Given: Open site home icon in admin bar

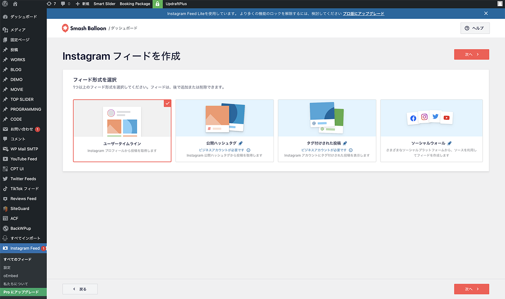Looking at the screenshot, I should (15, 4).
